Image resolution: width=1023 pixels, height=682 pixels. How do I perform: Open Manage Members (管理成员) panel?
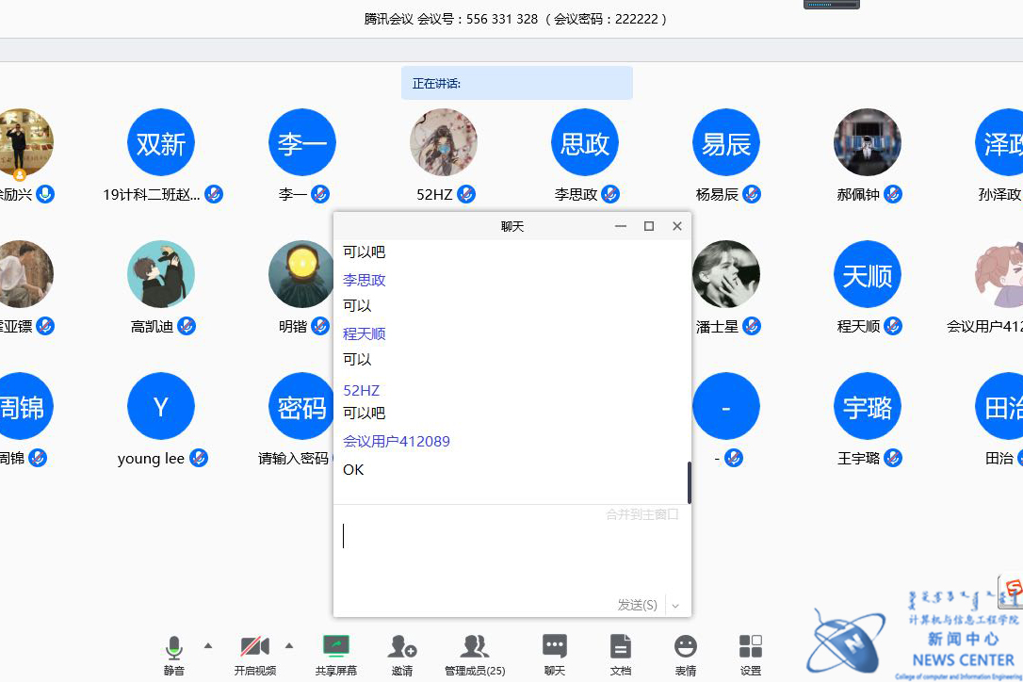[x=475, y=646]
